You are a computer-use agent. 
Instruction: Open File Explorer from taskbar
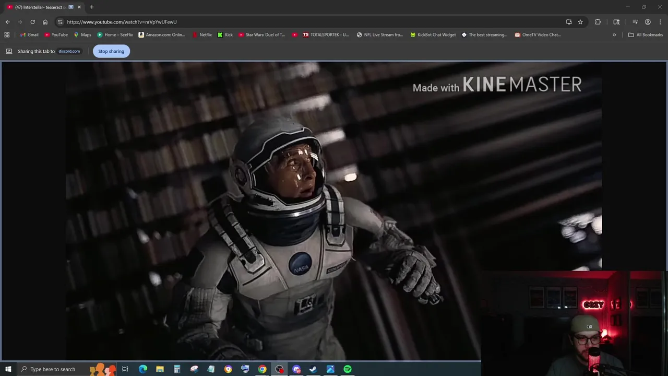(160, 369)
